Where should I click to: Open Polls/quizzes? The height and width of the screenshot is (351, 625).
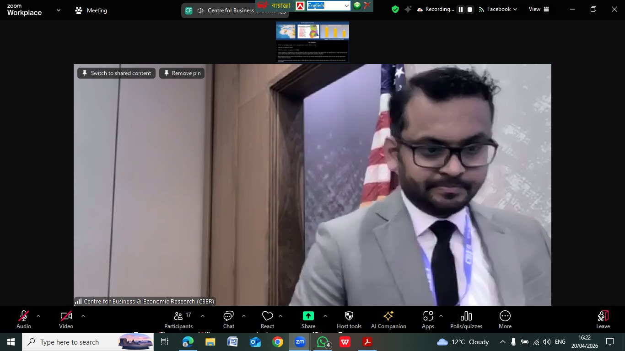466,319
